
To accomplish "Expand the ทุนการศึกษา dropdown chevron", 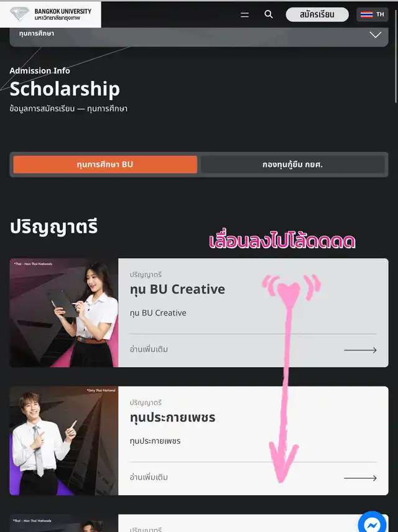I will [x=375, y=35].
